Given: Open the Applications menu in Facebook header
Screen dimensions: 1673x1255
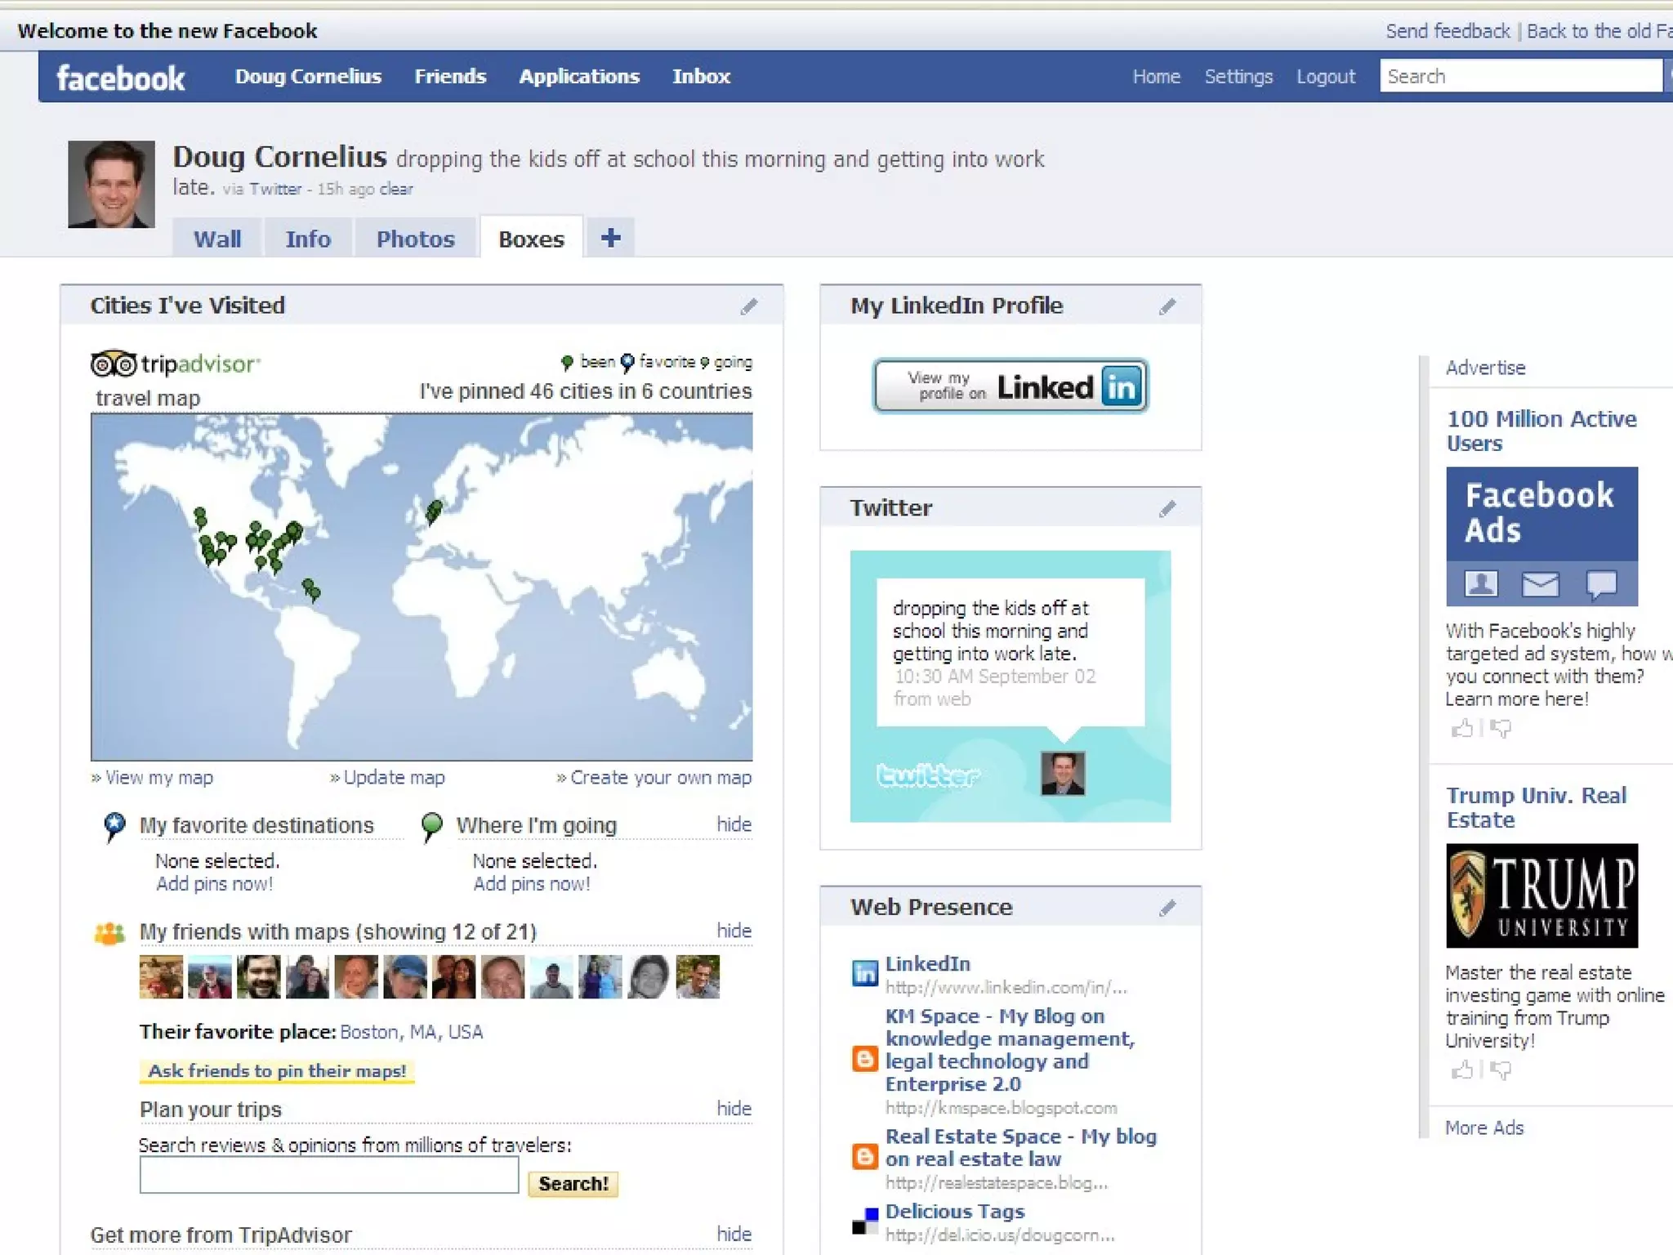Looking at the screenshot, I should coord(579,77).
